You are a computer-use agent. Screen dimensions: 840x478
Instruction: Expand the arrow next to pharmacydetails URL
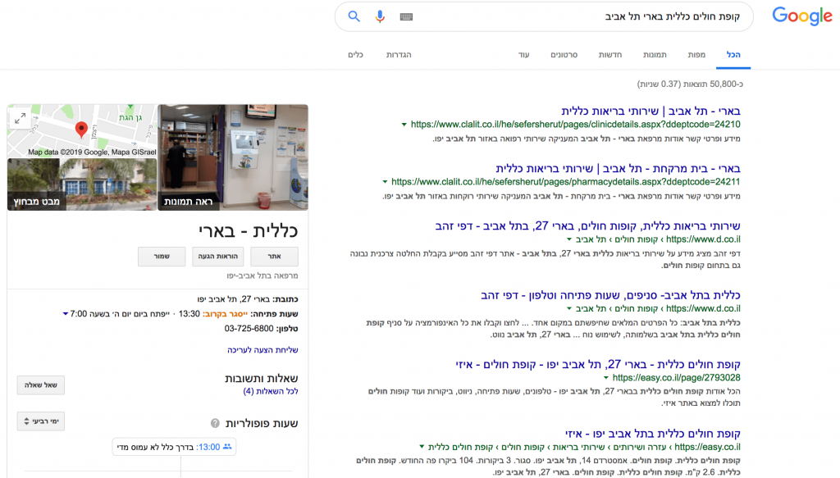385,182
